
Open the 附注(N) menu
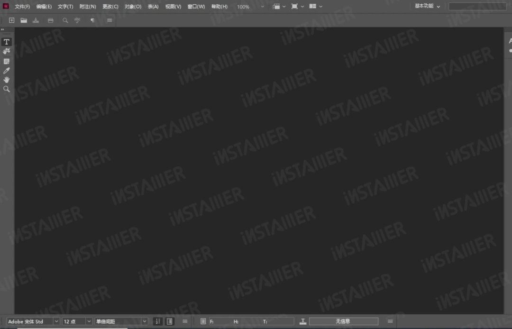point(88,7)
